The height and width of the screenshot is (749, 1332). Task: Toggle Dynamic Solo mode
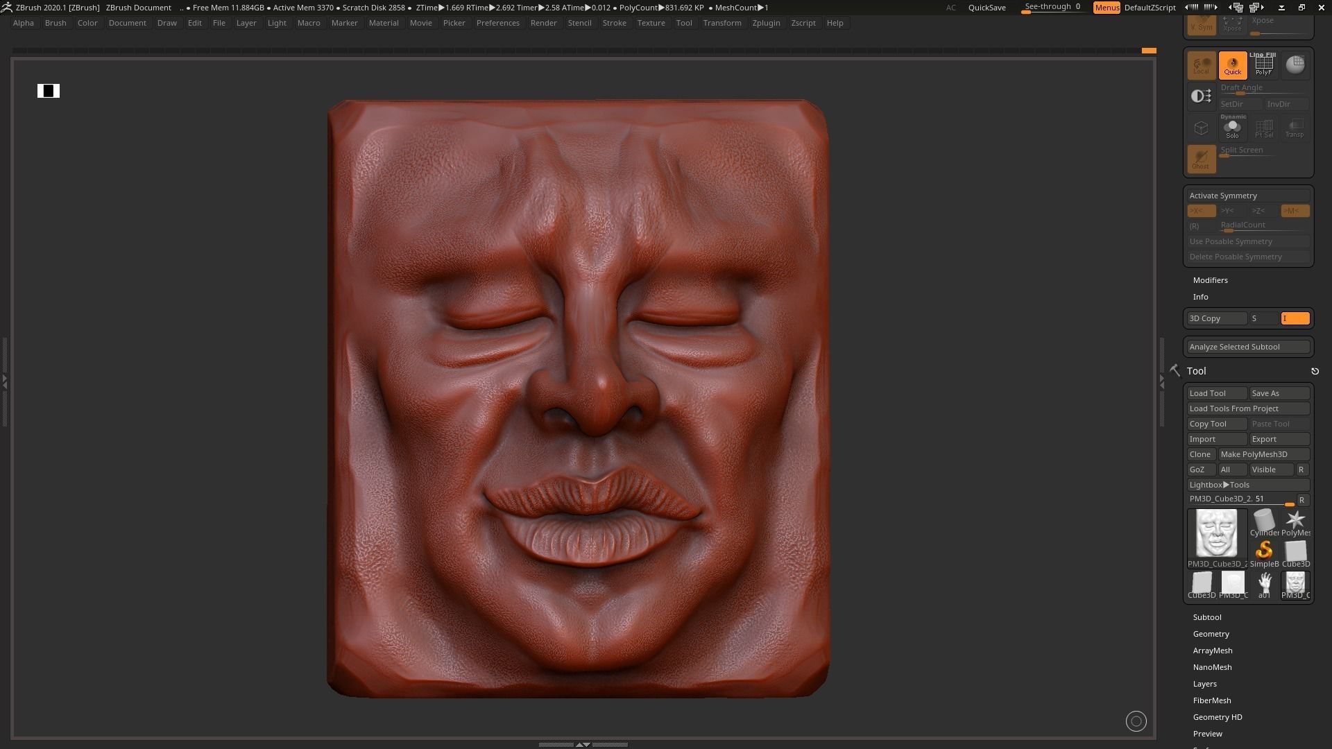pyautogui.click(x=1233, y=128)
